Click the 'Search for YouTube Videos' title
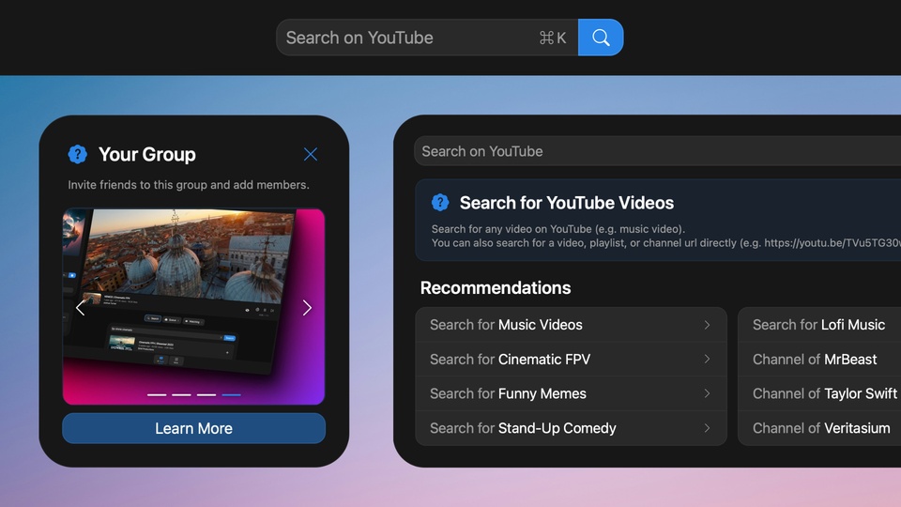The image size is (901, 507). 567,203
